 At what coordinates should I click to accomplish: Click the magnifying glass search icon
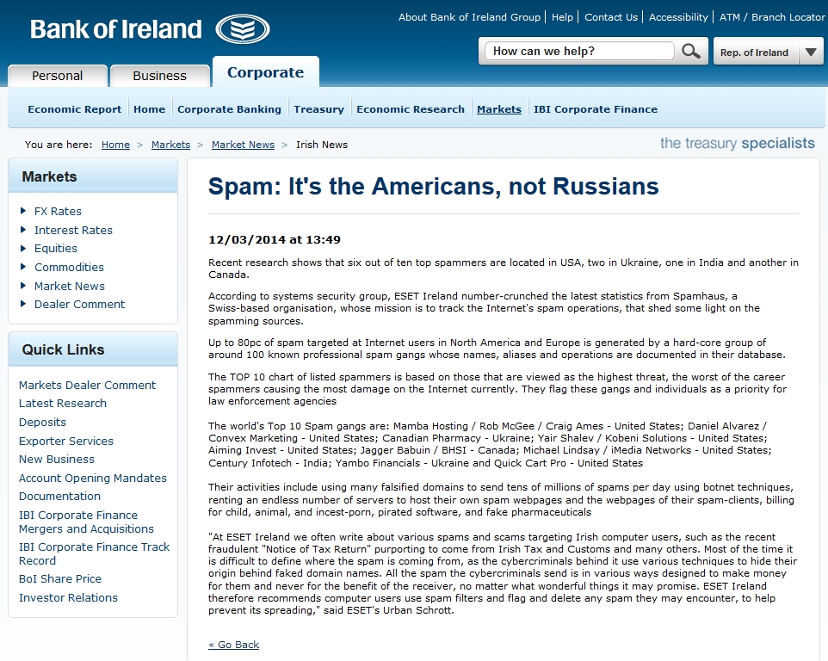(690, 52)
